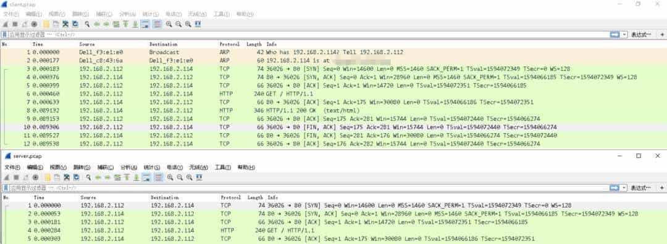This screenshot has width=667, height=244.
Task: Maximize the server.pcap window
Action: [639, 156]
